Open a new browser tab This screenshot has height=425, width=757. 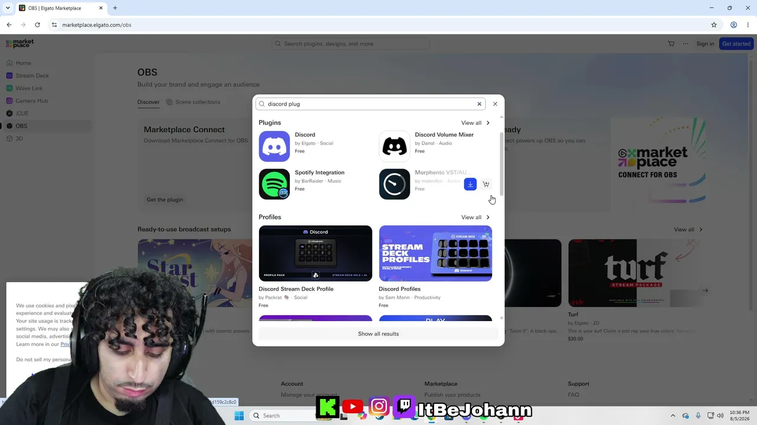pos(115,8)
